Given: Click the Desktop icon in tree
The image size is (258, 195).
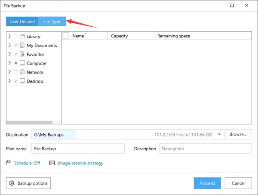Looking at the screenshot, I should (22, 81).
